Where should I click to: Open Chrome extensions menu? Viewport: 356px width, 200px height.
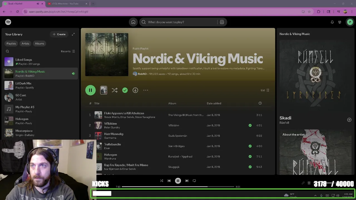[319, 12]
